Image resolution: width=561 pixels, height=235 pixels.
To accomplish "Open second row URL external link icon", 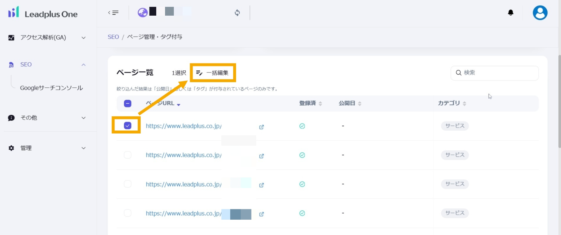I will click(261, 156).
